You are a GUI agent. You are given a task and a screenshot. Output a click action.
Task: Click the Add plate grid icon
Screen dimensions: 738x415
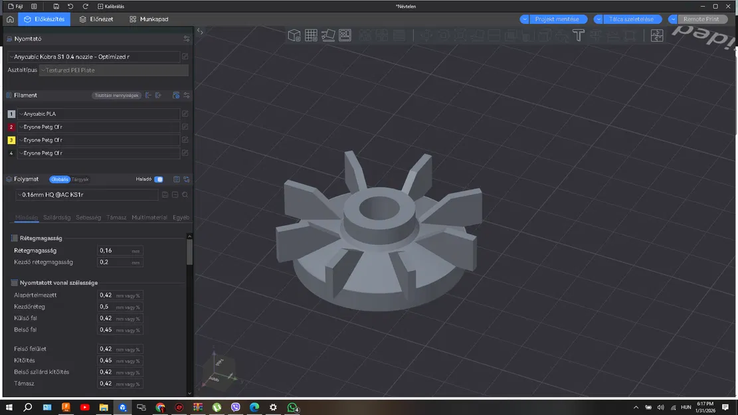coord(311,35)
